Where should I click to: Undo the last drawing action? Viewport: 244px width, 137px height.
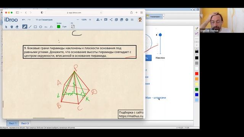(24, 20)
